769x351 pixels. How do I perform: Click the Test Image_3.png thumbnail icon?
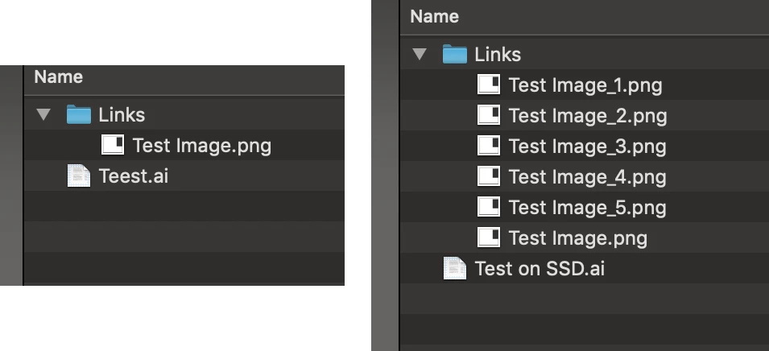pos(489,146)
